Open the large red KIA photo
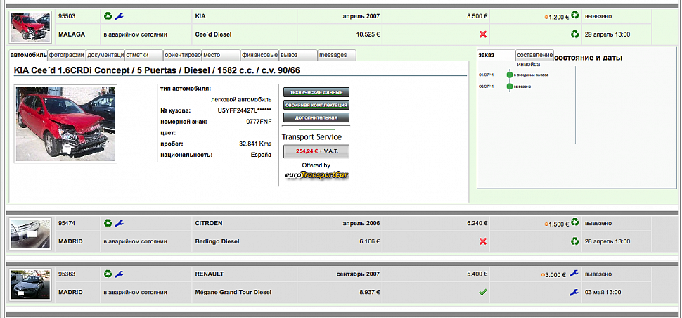 tap(65, 124)
